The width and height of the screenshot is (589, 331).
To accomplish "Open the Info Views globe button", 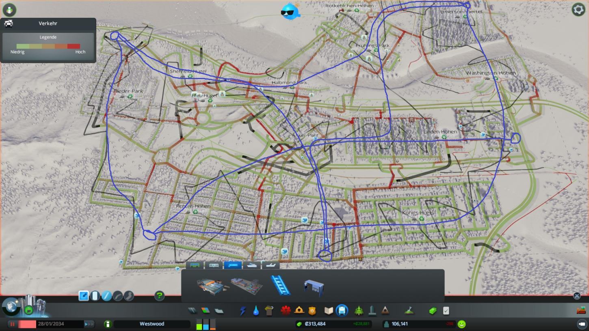I will point(11,307).
